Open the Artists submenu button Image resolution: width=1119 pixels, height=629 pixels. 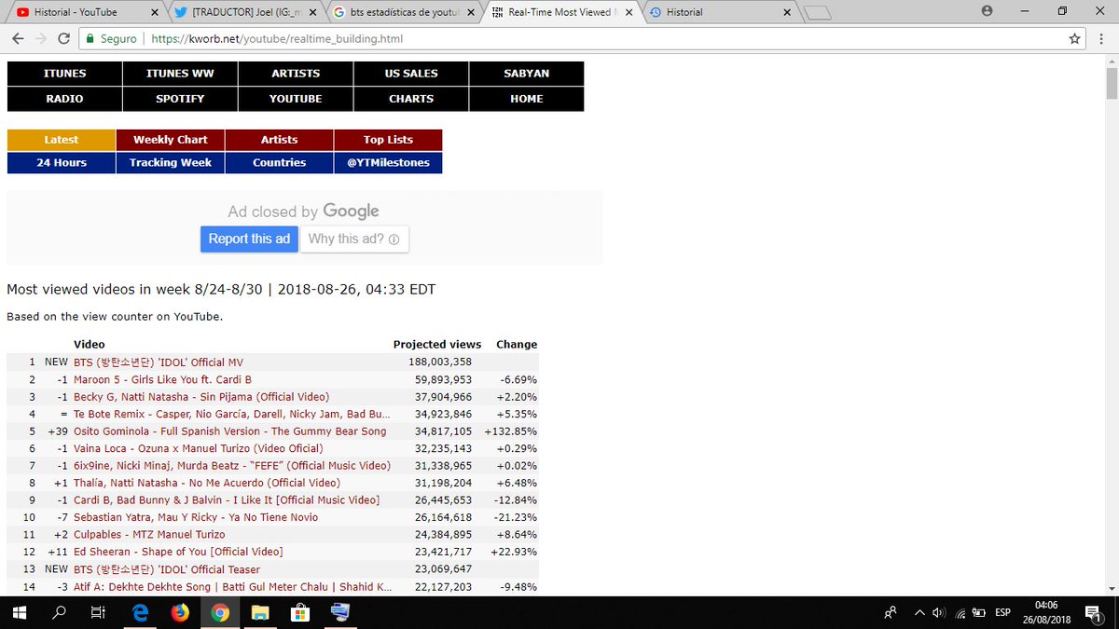[x=280, y=140]
